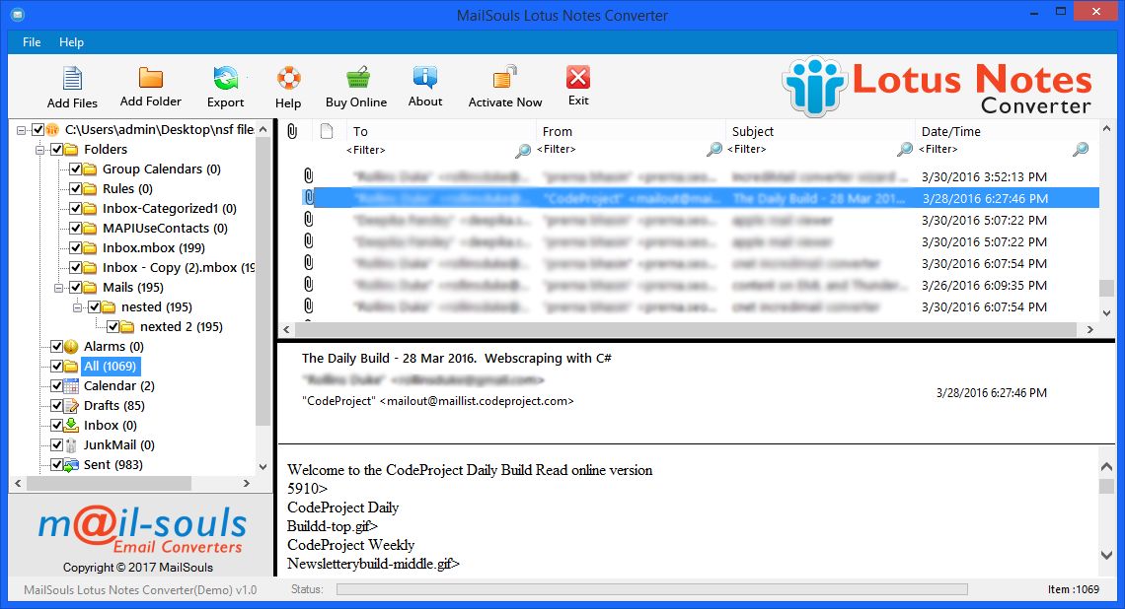Click the message list horizontal scrollbar thumb
Screen dimensions: 1125x609
685,329
